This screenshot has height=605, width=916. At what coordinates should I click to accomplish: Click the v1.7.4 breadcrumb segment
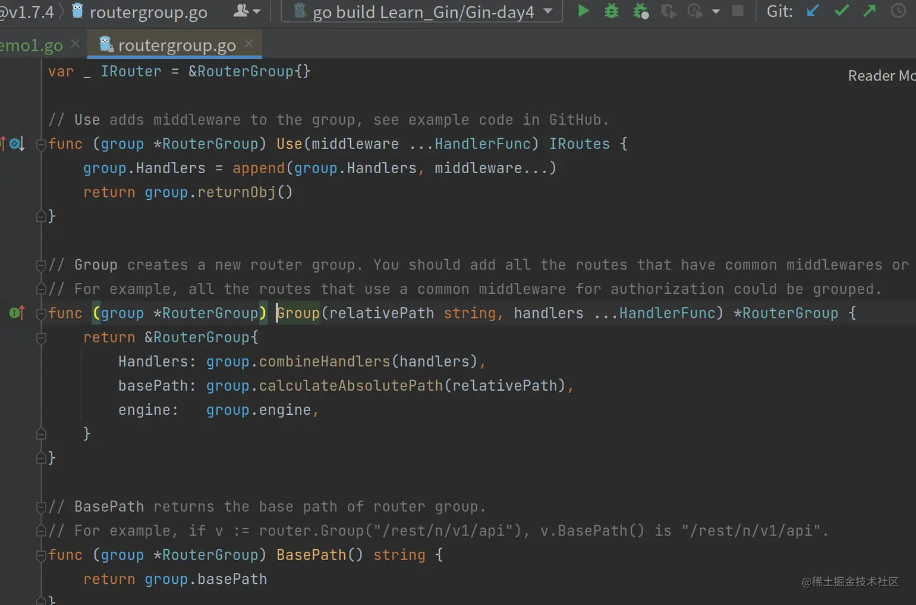pos(27,12)
